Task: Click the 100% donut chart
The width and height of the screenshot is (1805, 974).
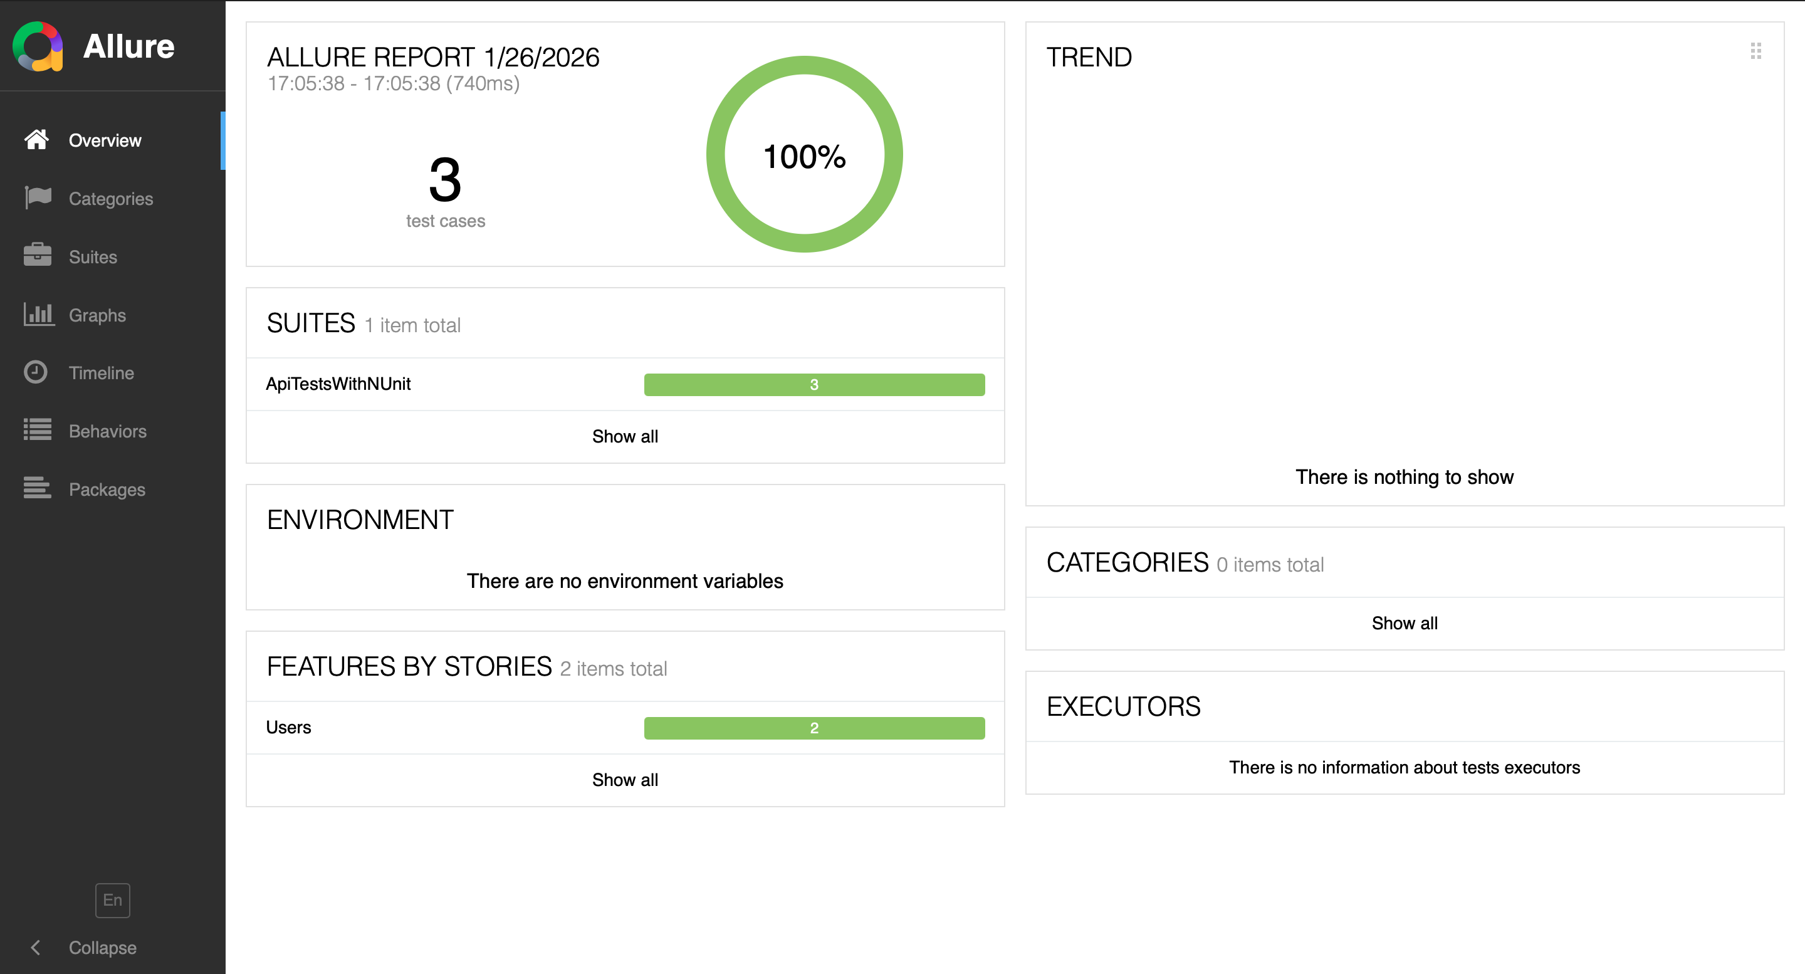Action: tap(804, 154)
